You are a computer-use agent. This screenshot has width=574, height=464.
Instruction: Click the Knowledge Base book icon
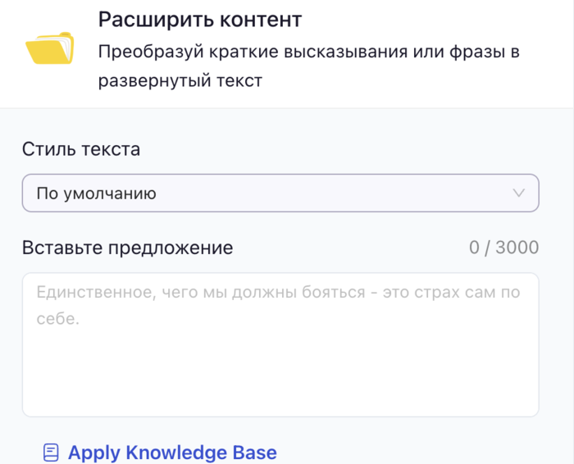click(52, 452)
